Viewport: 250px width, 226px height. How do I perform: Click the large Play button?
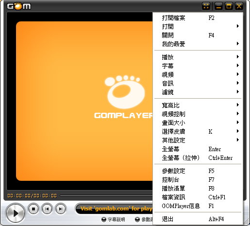(16, 213)
